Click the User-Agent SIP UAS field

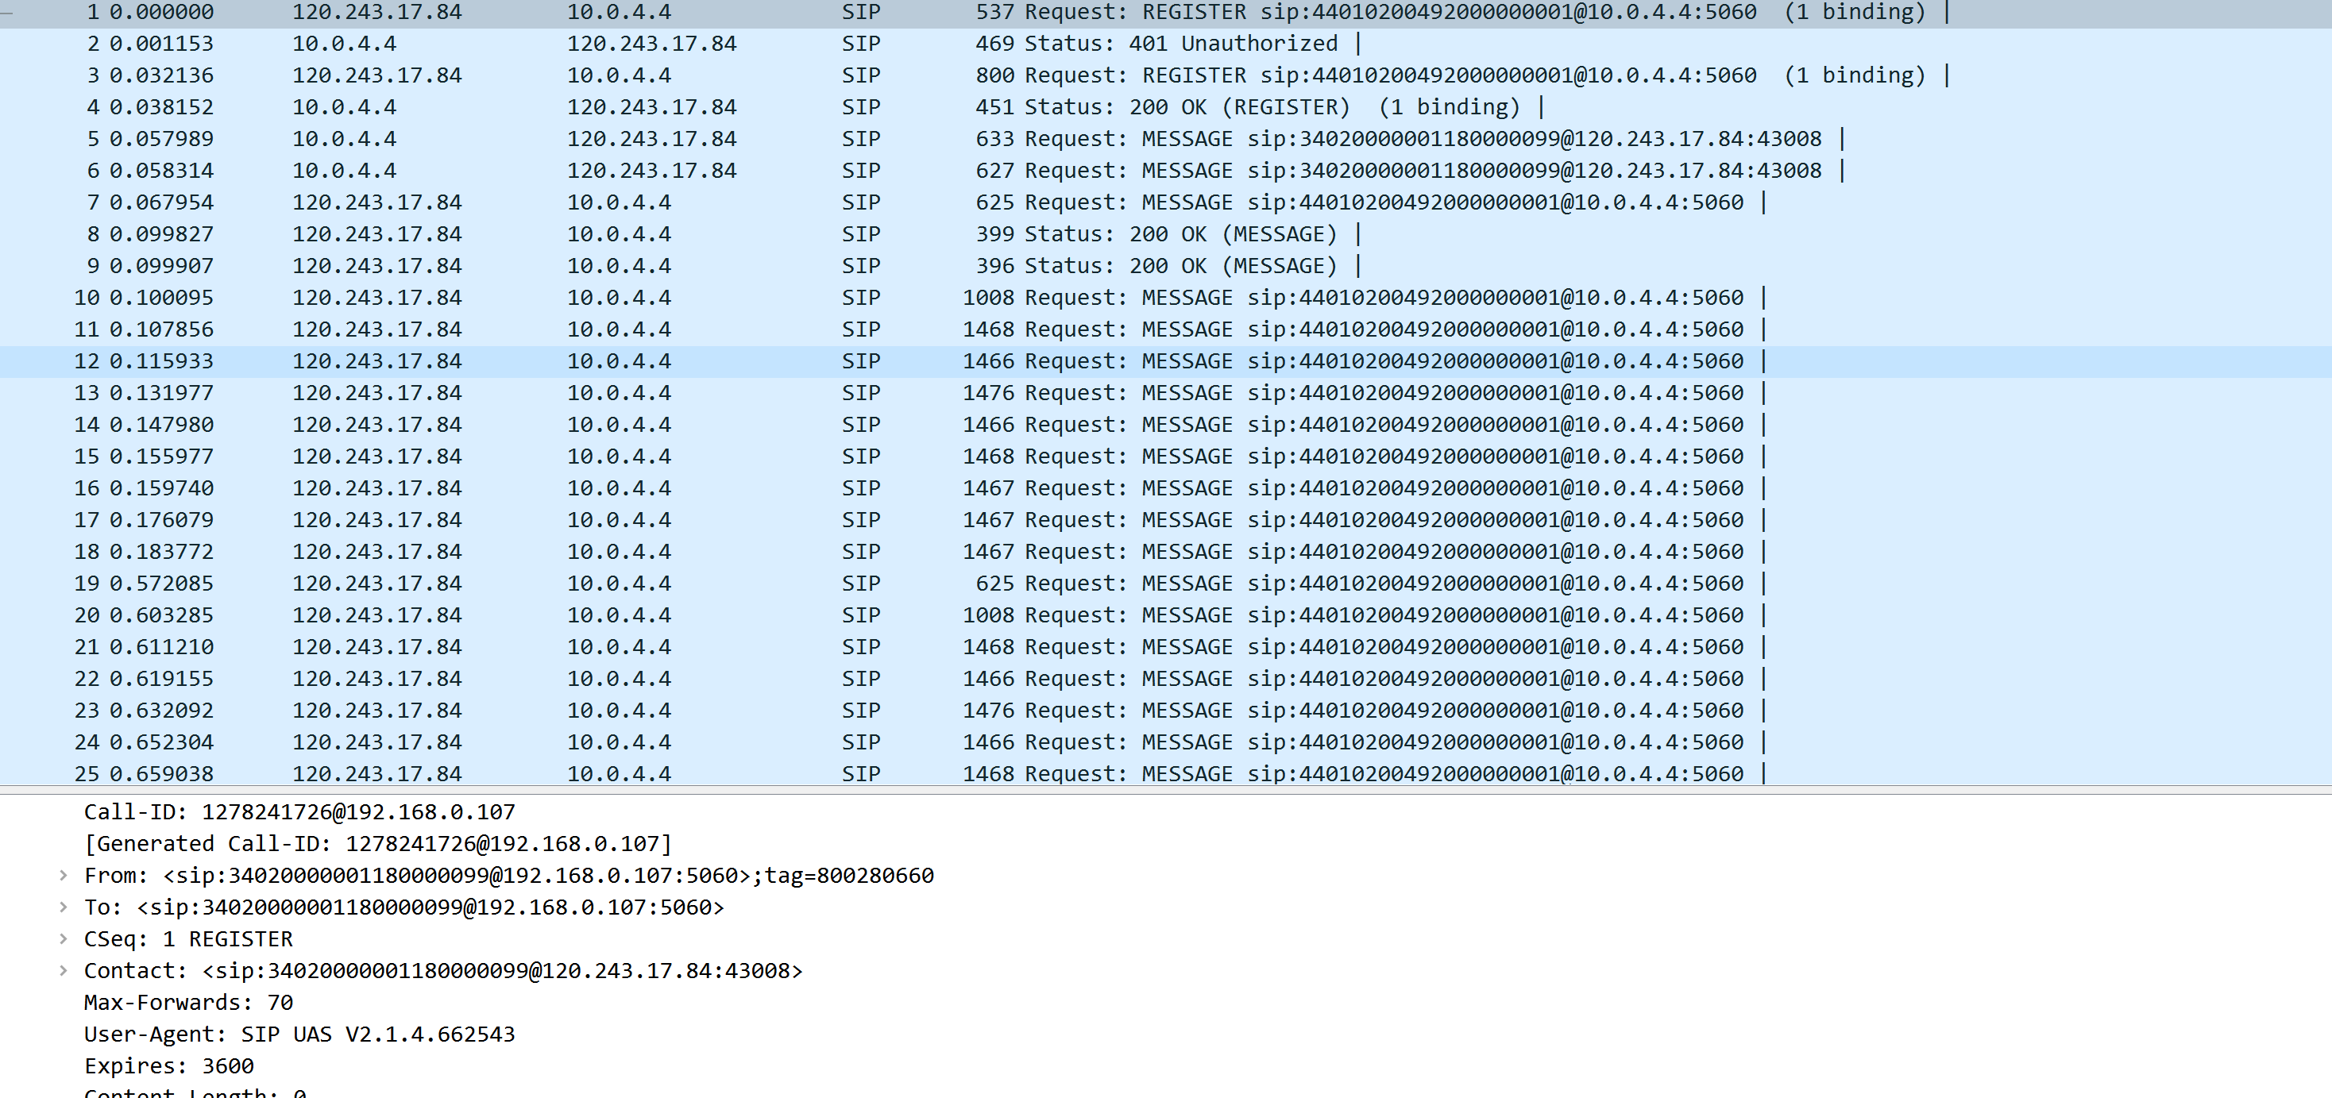pyautogui.click(x=299, y=1034)
